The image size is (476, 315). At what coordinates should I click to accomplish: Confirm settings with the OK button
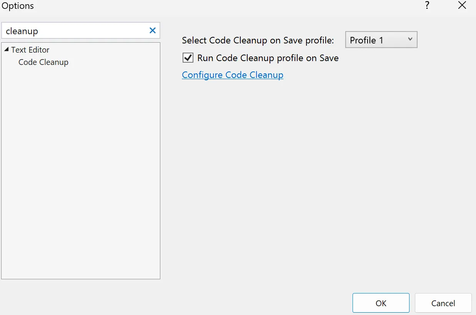tap(381, 303)
